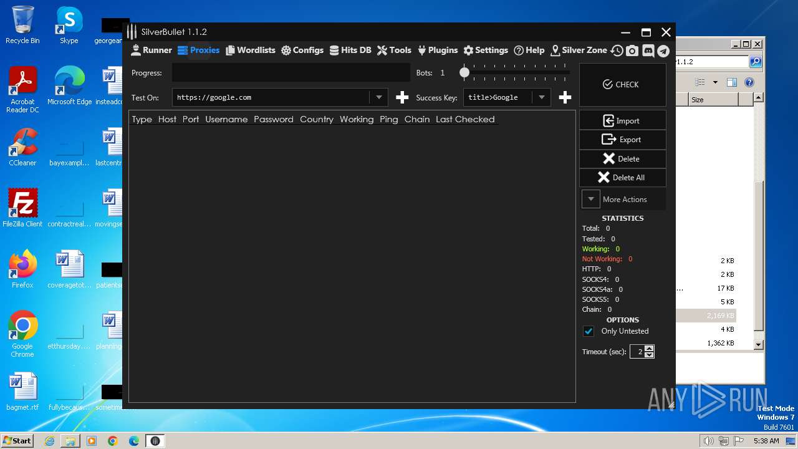Click the Delete All button
Screen dimensions: 798x449
(x=623, y=178)
